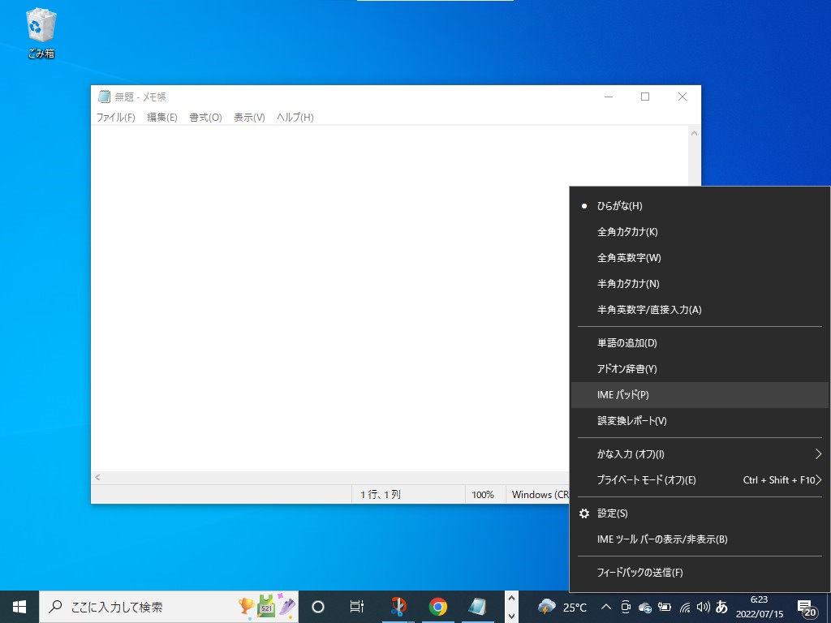Screen dimensions: 831x623
Task: Click the Task View icon on the taskbar
Action: (356, 606)
